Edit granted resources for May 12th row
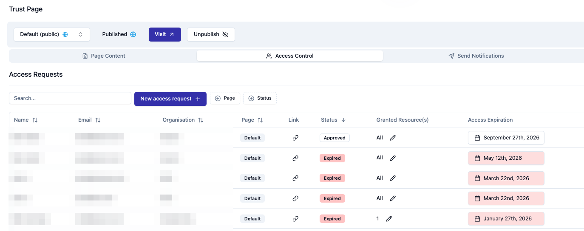584x231 pixels. [x=393, y=158]
